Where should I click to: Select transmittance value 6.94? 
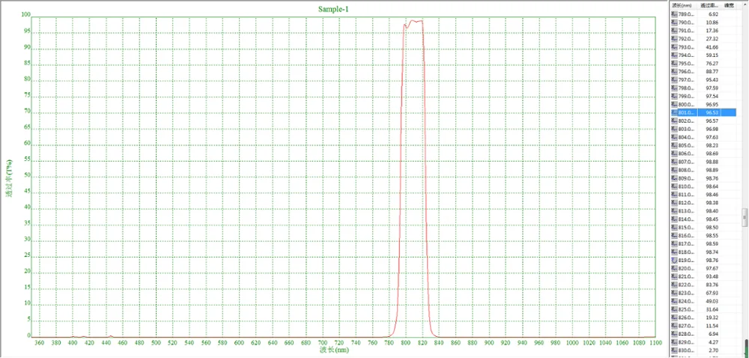click(713, 334)
